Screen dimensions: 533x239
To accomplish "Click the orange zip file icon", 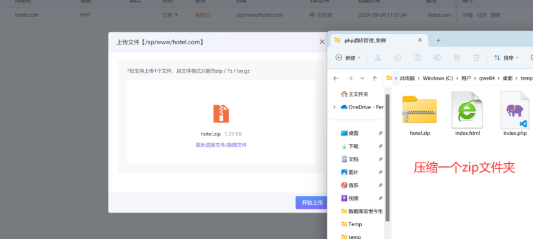I will (221, 113).
